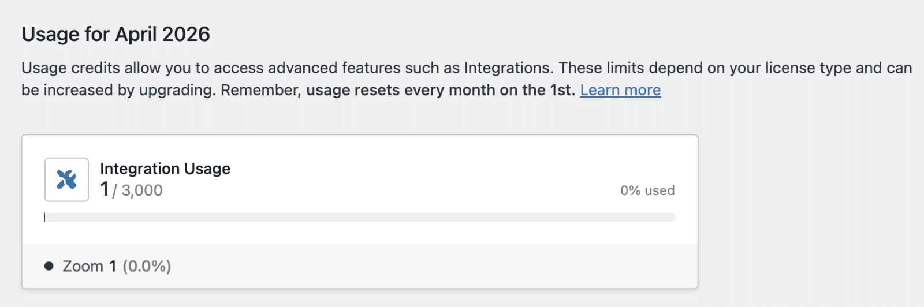Click the integration usage progress bar
This screenshot has width=924, height=307.
[x=360, y=218]
